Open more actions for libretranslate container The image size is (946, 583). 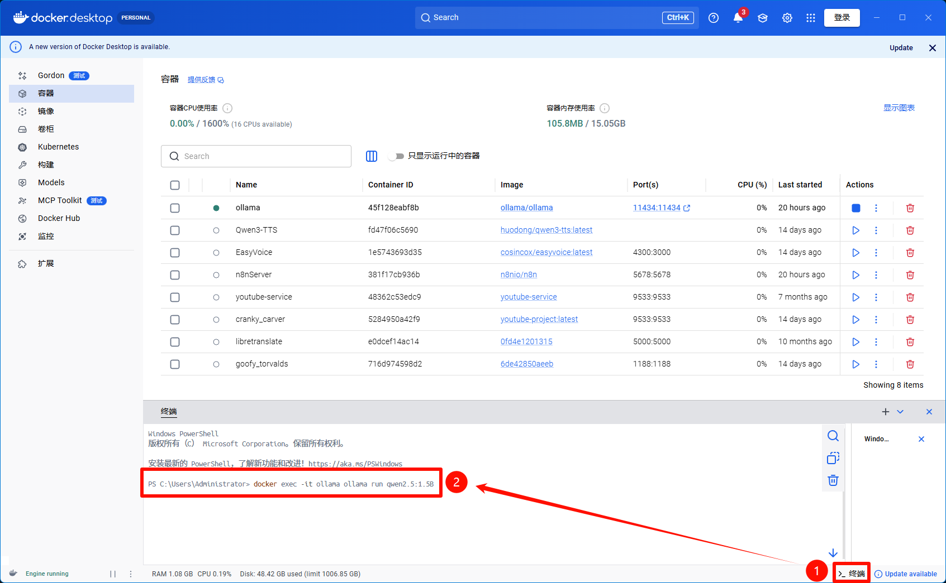(876, 342)
